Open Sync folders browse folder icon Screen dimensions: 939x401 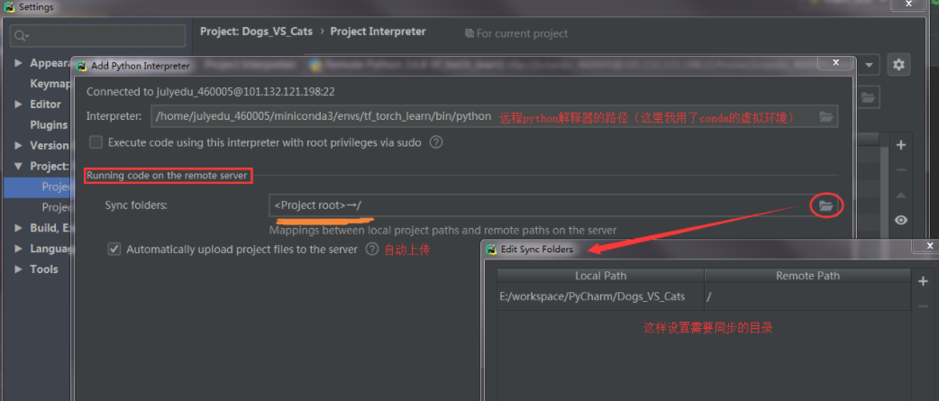pyautogui.click(x=825, y=206)
